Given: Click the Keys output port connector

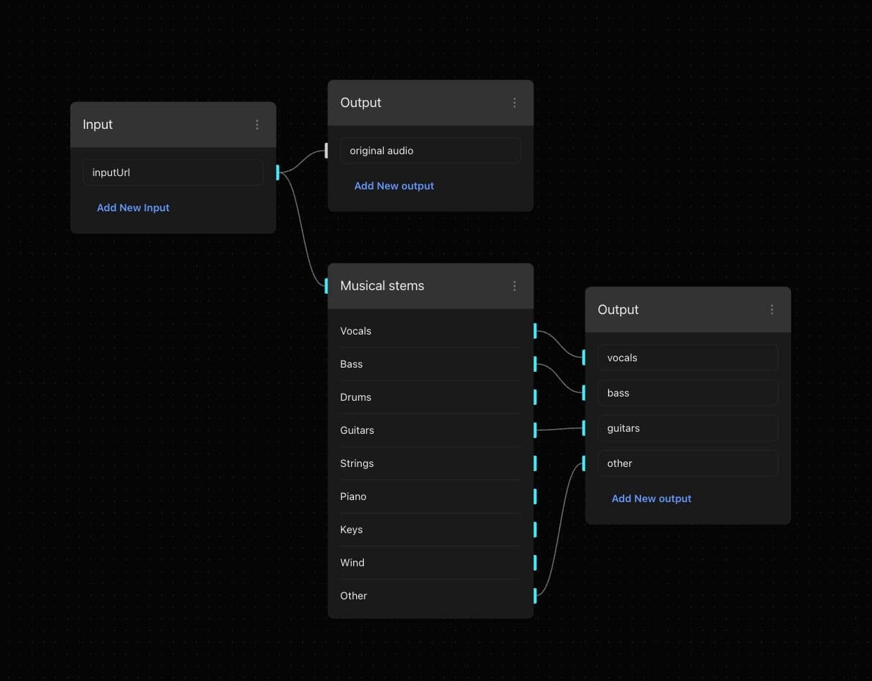Looking at the screenshot, I should pyautogui.click(x=535, y=530).
